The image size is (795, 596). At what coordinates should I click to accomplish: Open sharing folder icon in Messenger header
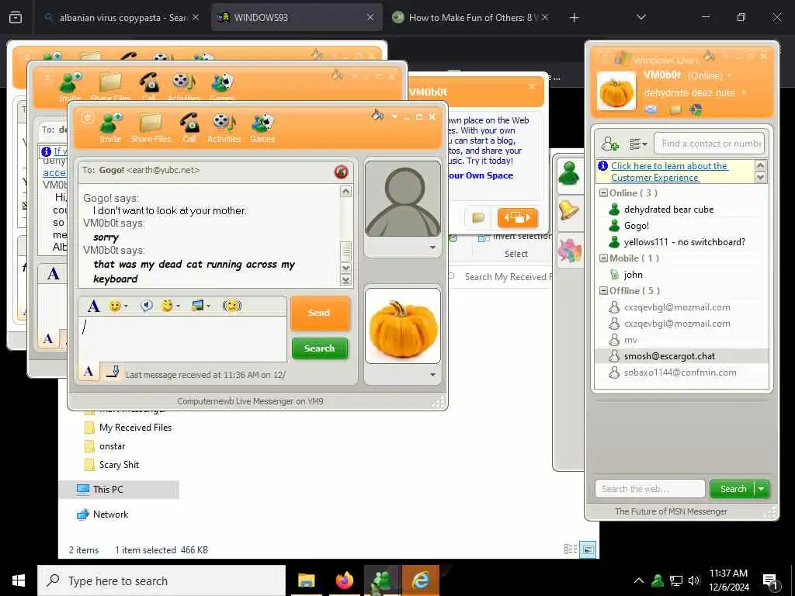pyautogui.click(x=675, y=109)
